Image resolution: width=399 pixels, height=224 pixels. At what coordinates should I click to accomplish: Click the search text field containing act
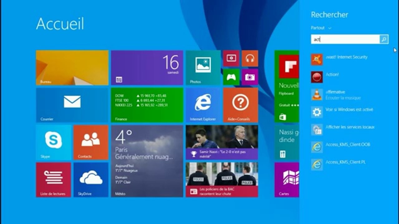click(345, 39)
